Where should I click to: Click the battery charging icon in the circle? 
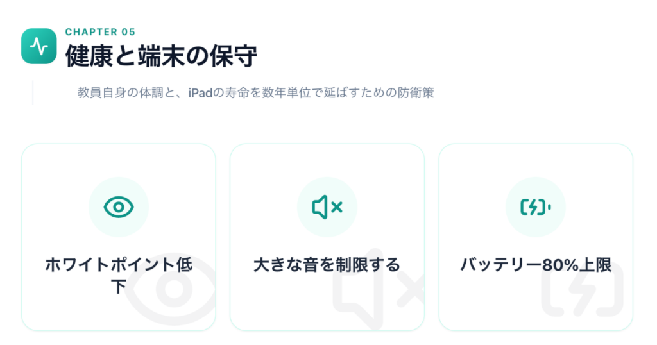[536, 206]
